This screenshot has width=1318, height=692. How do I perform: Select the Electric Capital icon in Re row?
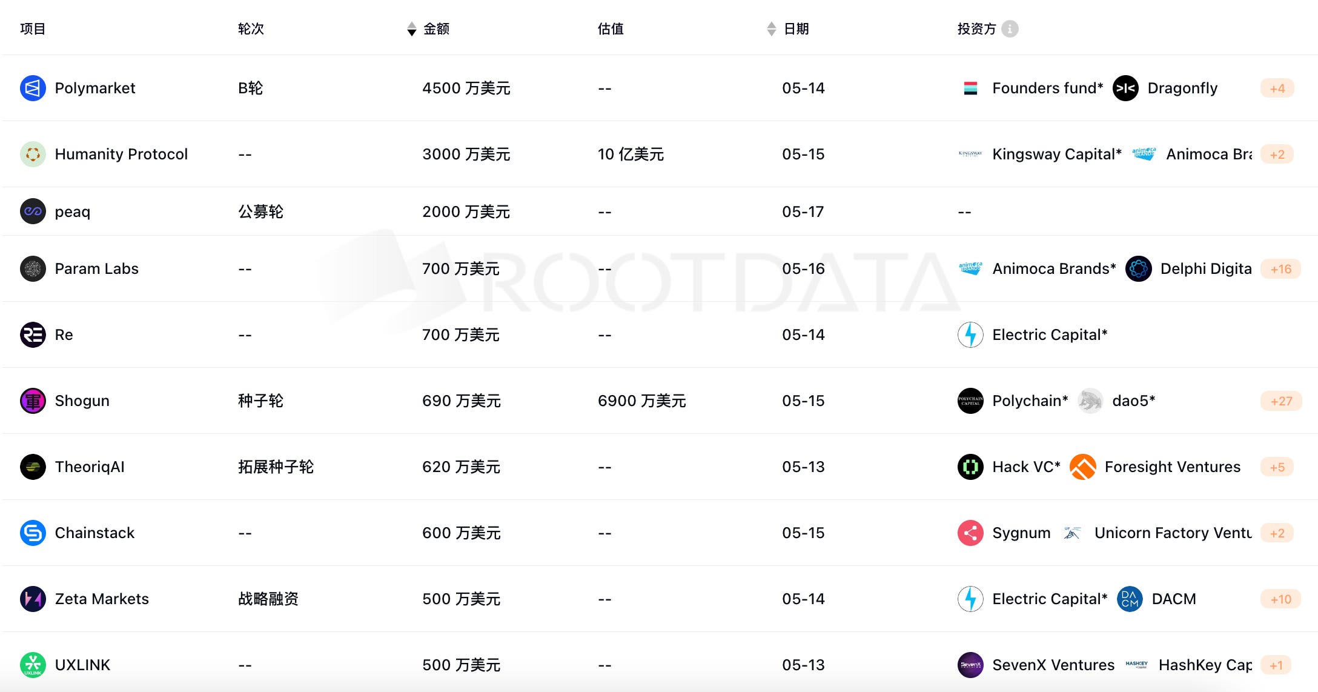[x=970, y=334]
